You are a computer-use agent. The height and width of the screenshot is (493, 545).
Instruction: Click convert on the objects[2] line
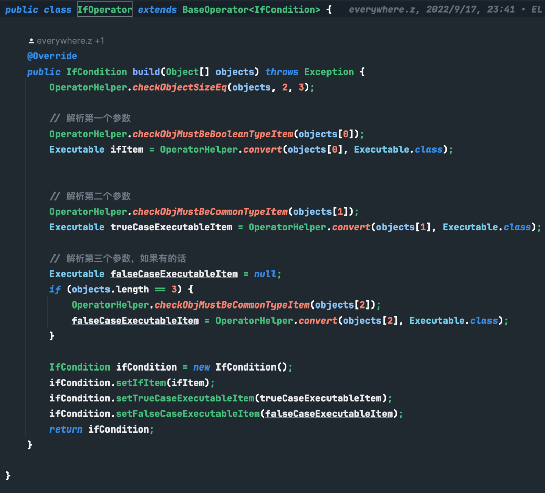318,321
